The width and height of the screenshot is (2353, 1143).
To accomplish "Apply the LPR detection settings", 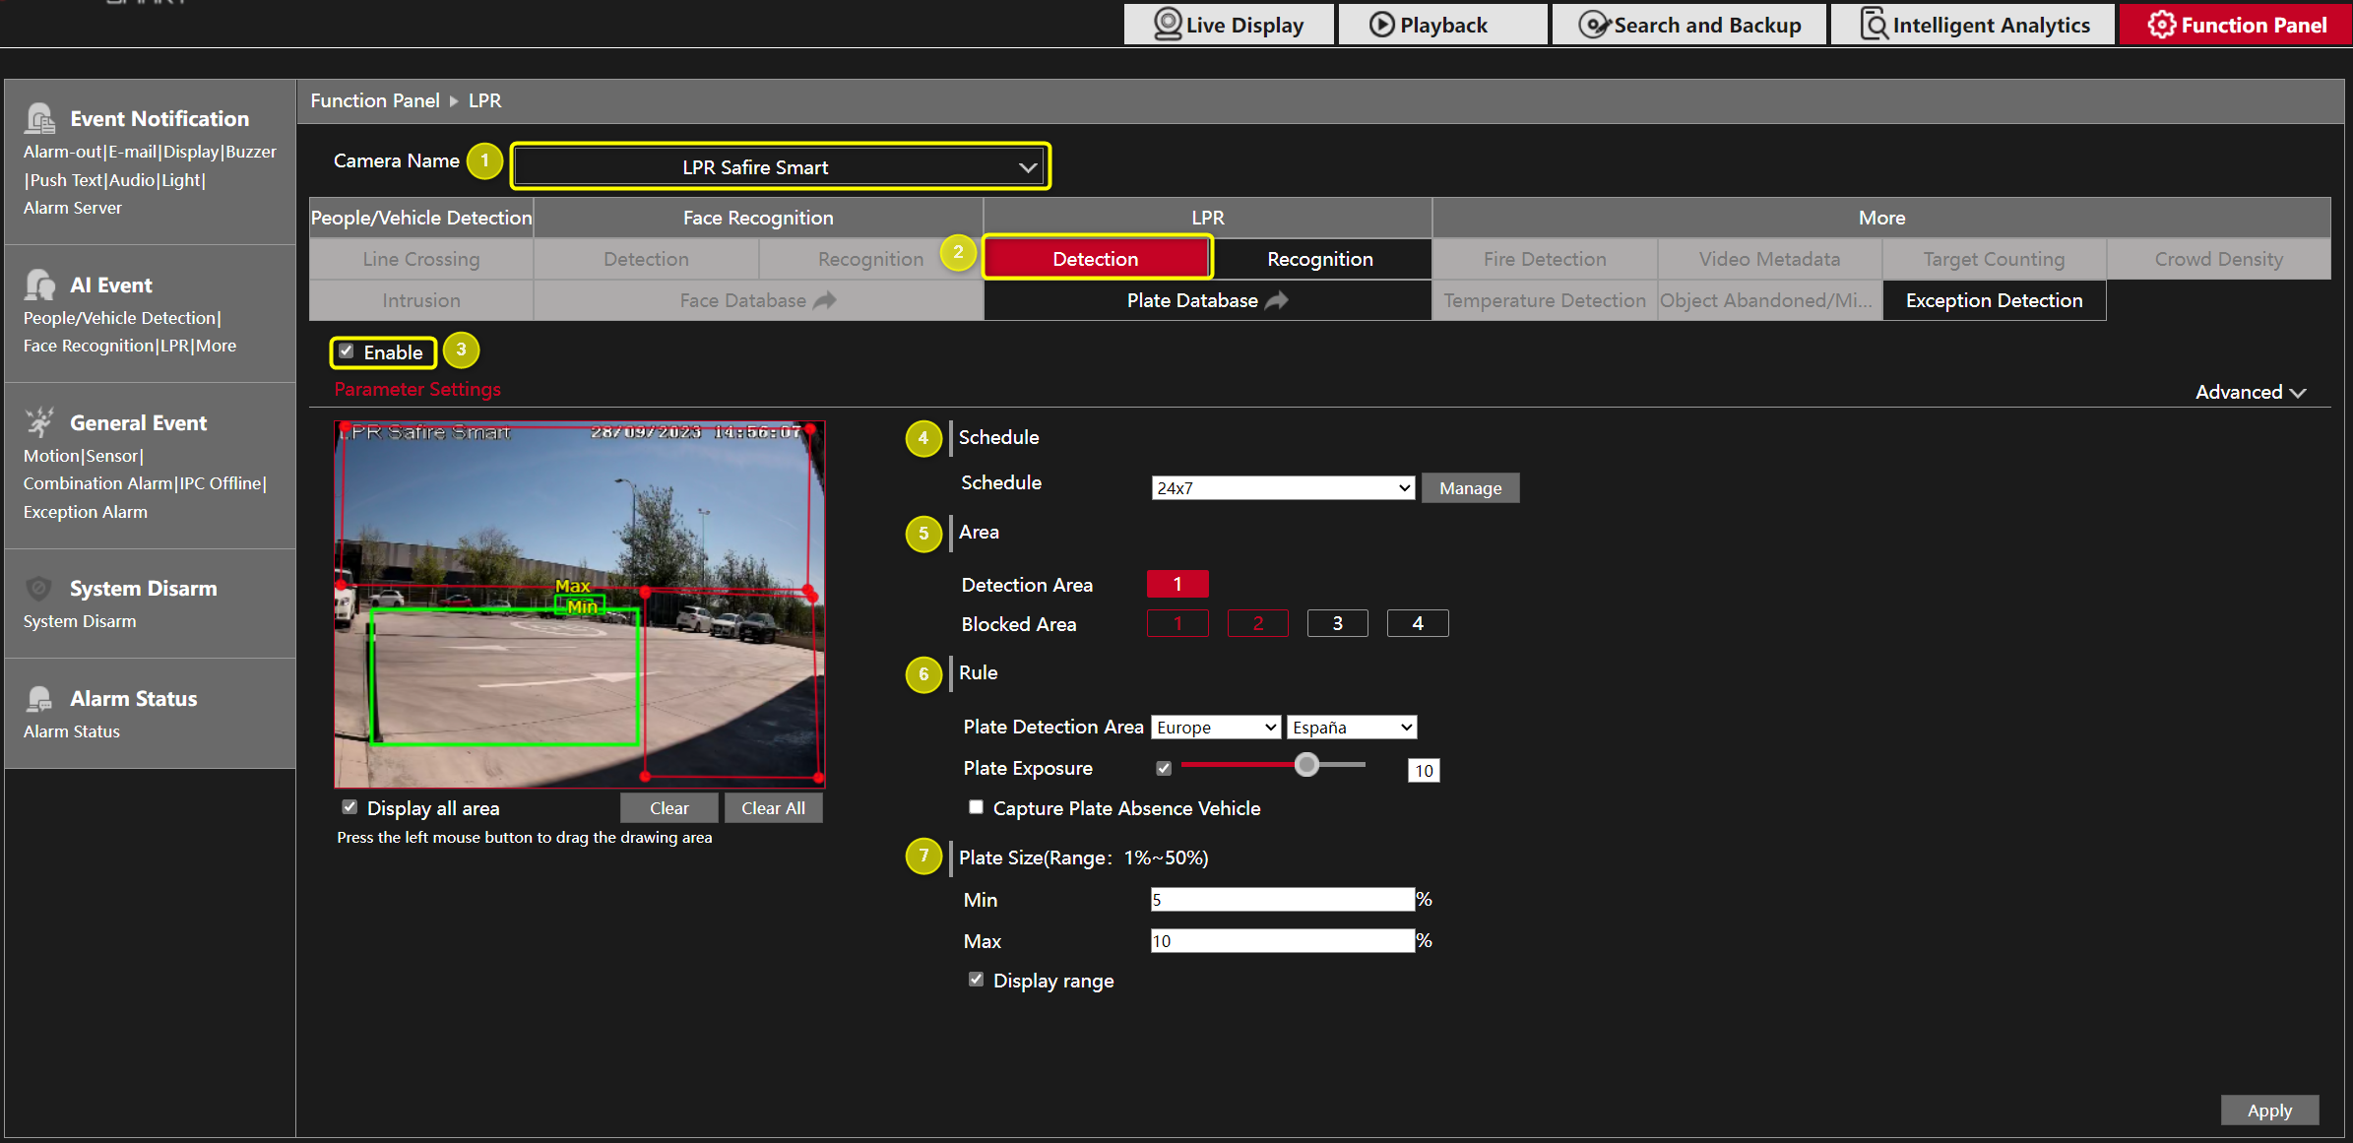I will (x=2269, y=1110).
